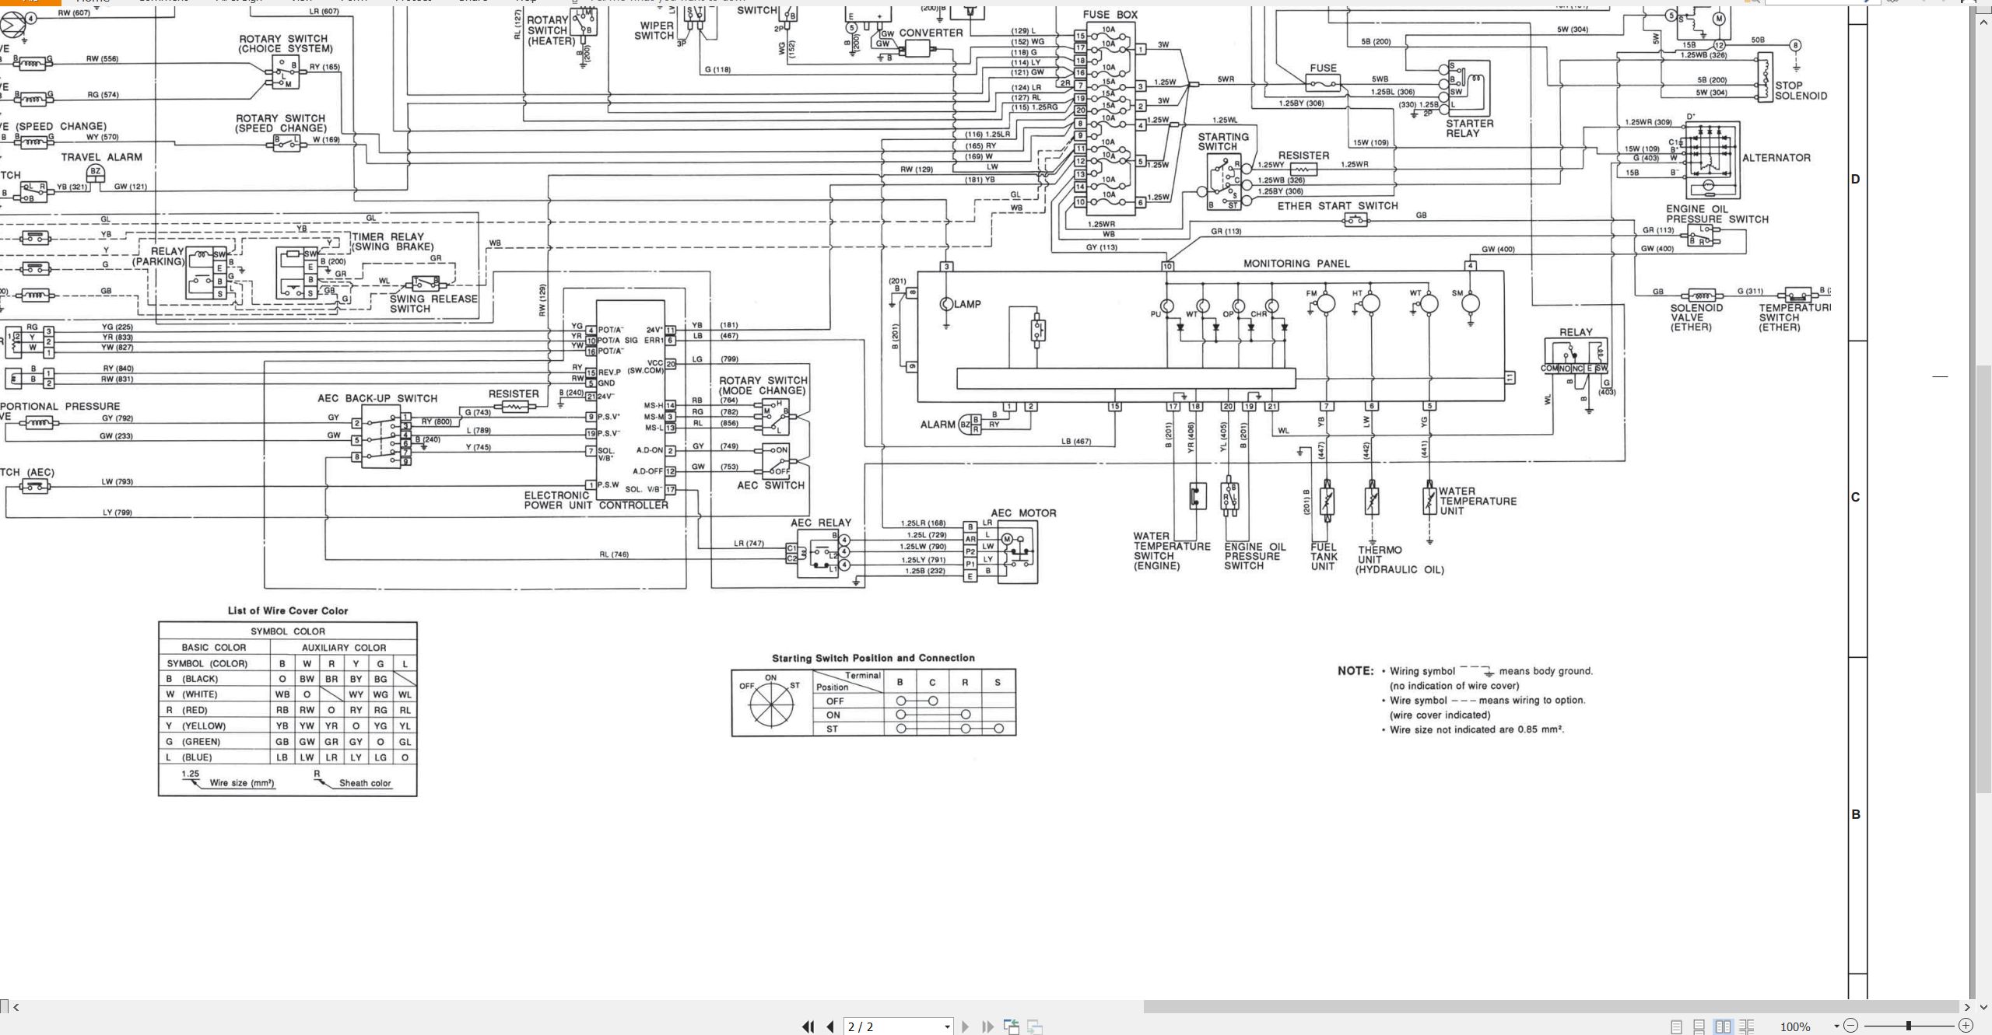Click the AEC MOTOR label
This screenshot has width=1992, height=1035.
coord(1023,513)
